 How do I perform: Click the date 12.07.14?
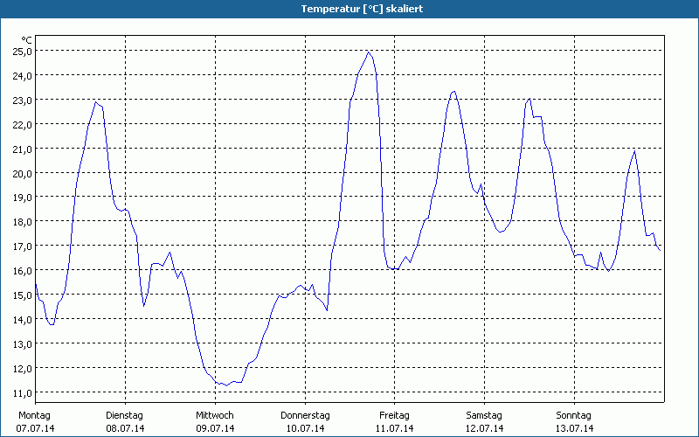(485, 428)
